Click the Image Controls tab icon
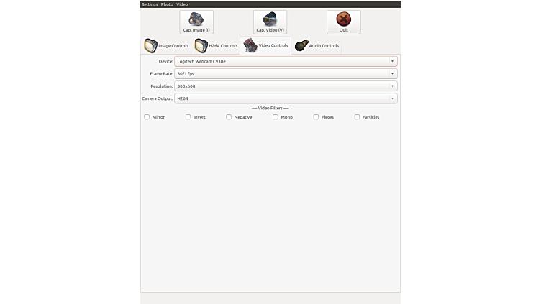The image size is (541, 304). click(x=150, y=45)
